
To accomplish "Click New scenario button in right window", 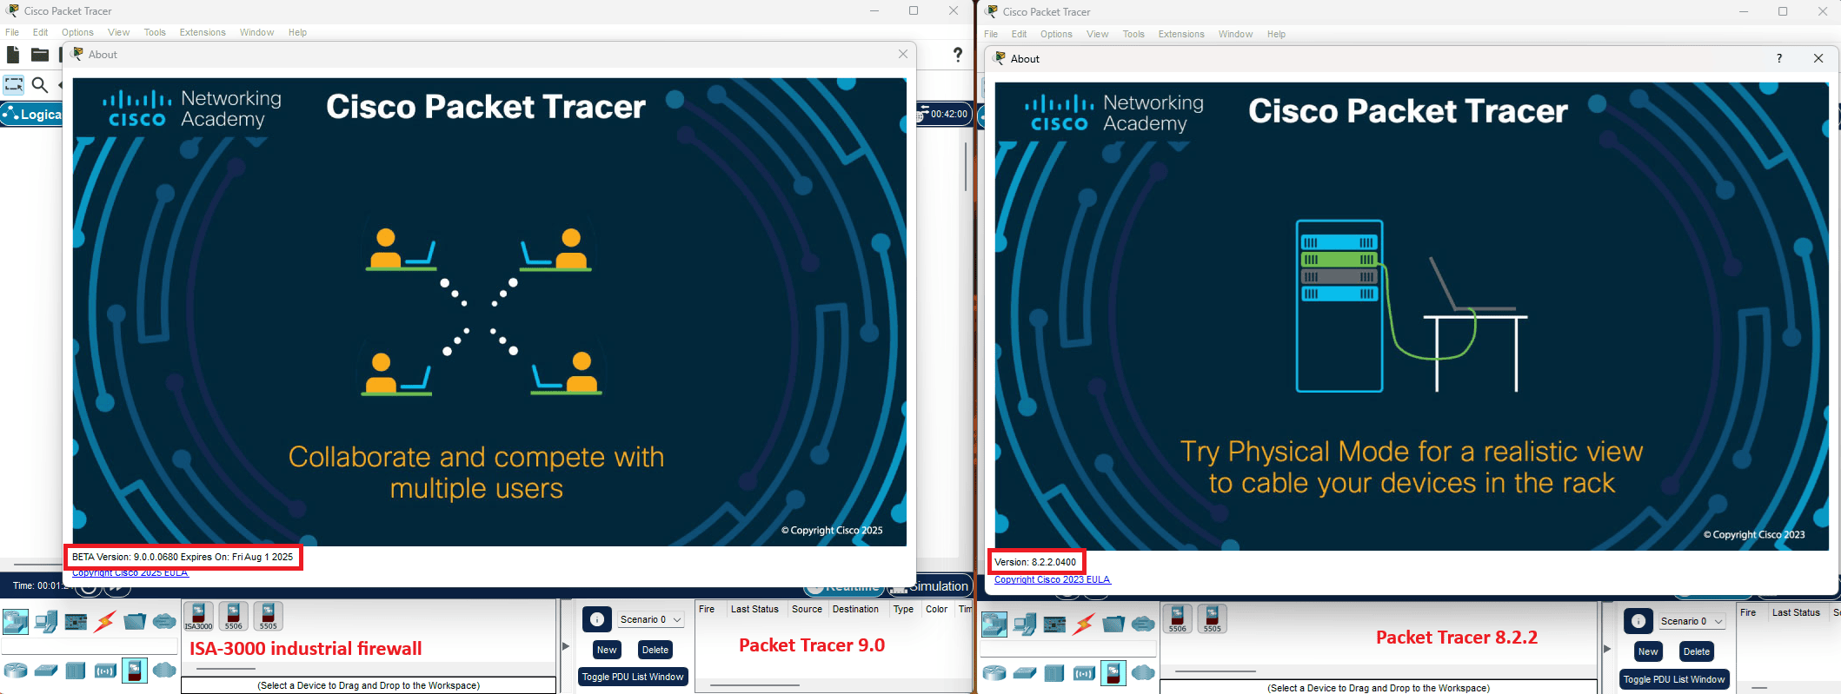I will click(1648, 651).
